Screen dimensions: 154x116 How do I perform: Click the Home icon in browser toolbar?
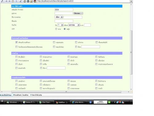click(x=25, y=1)
